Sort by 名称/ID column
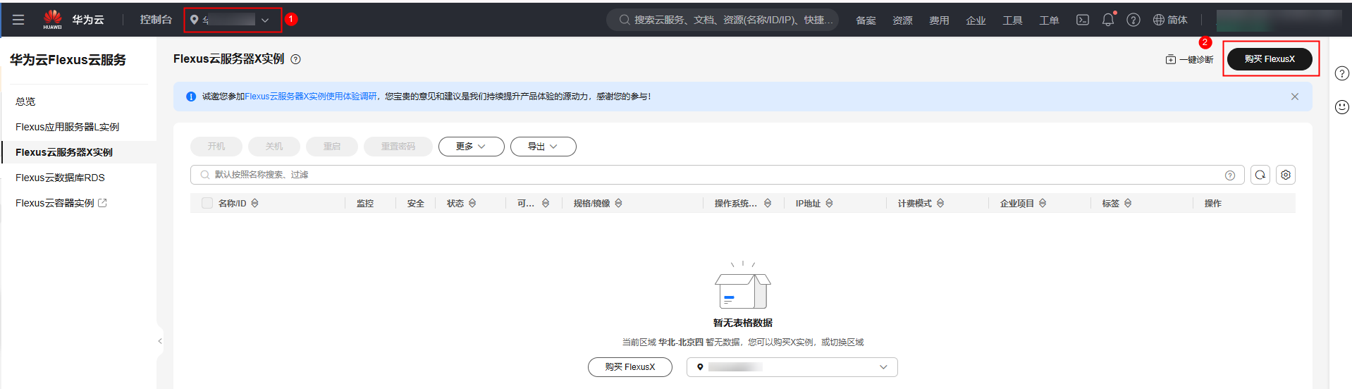The height and width of the screenshot is (389, 1352). pos(255,203)
